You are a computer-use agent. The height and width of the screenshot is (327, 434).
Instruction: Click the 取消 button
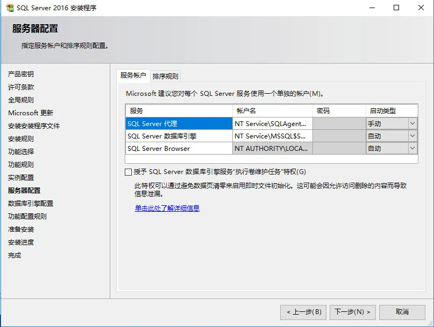coord(402,312)
